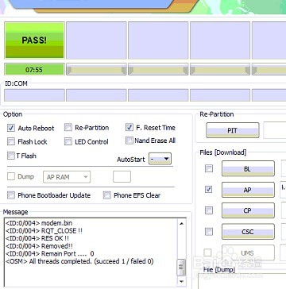Enable Flash Lock checkbox
The height and width of the screenshot is (289, 286).
[11, 141]
